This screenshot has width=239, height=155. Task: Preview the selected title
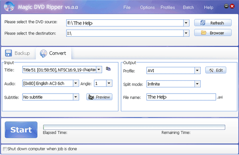[x=99, y=97]
